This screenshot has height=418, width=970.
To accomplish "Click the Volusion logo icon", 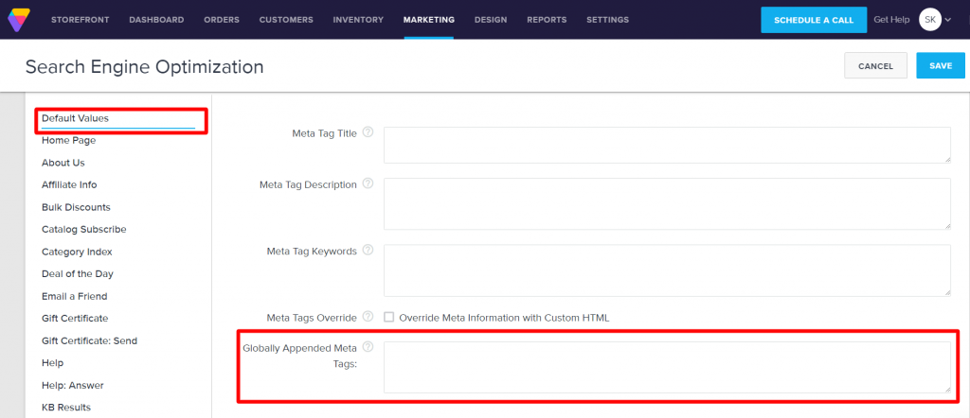I will tap(19, 20).
